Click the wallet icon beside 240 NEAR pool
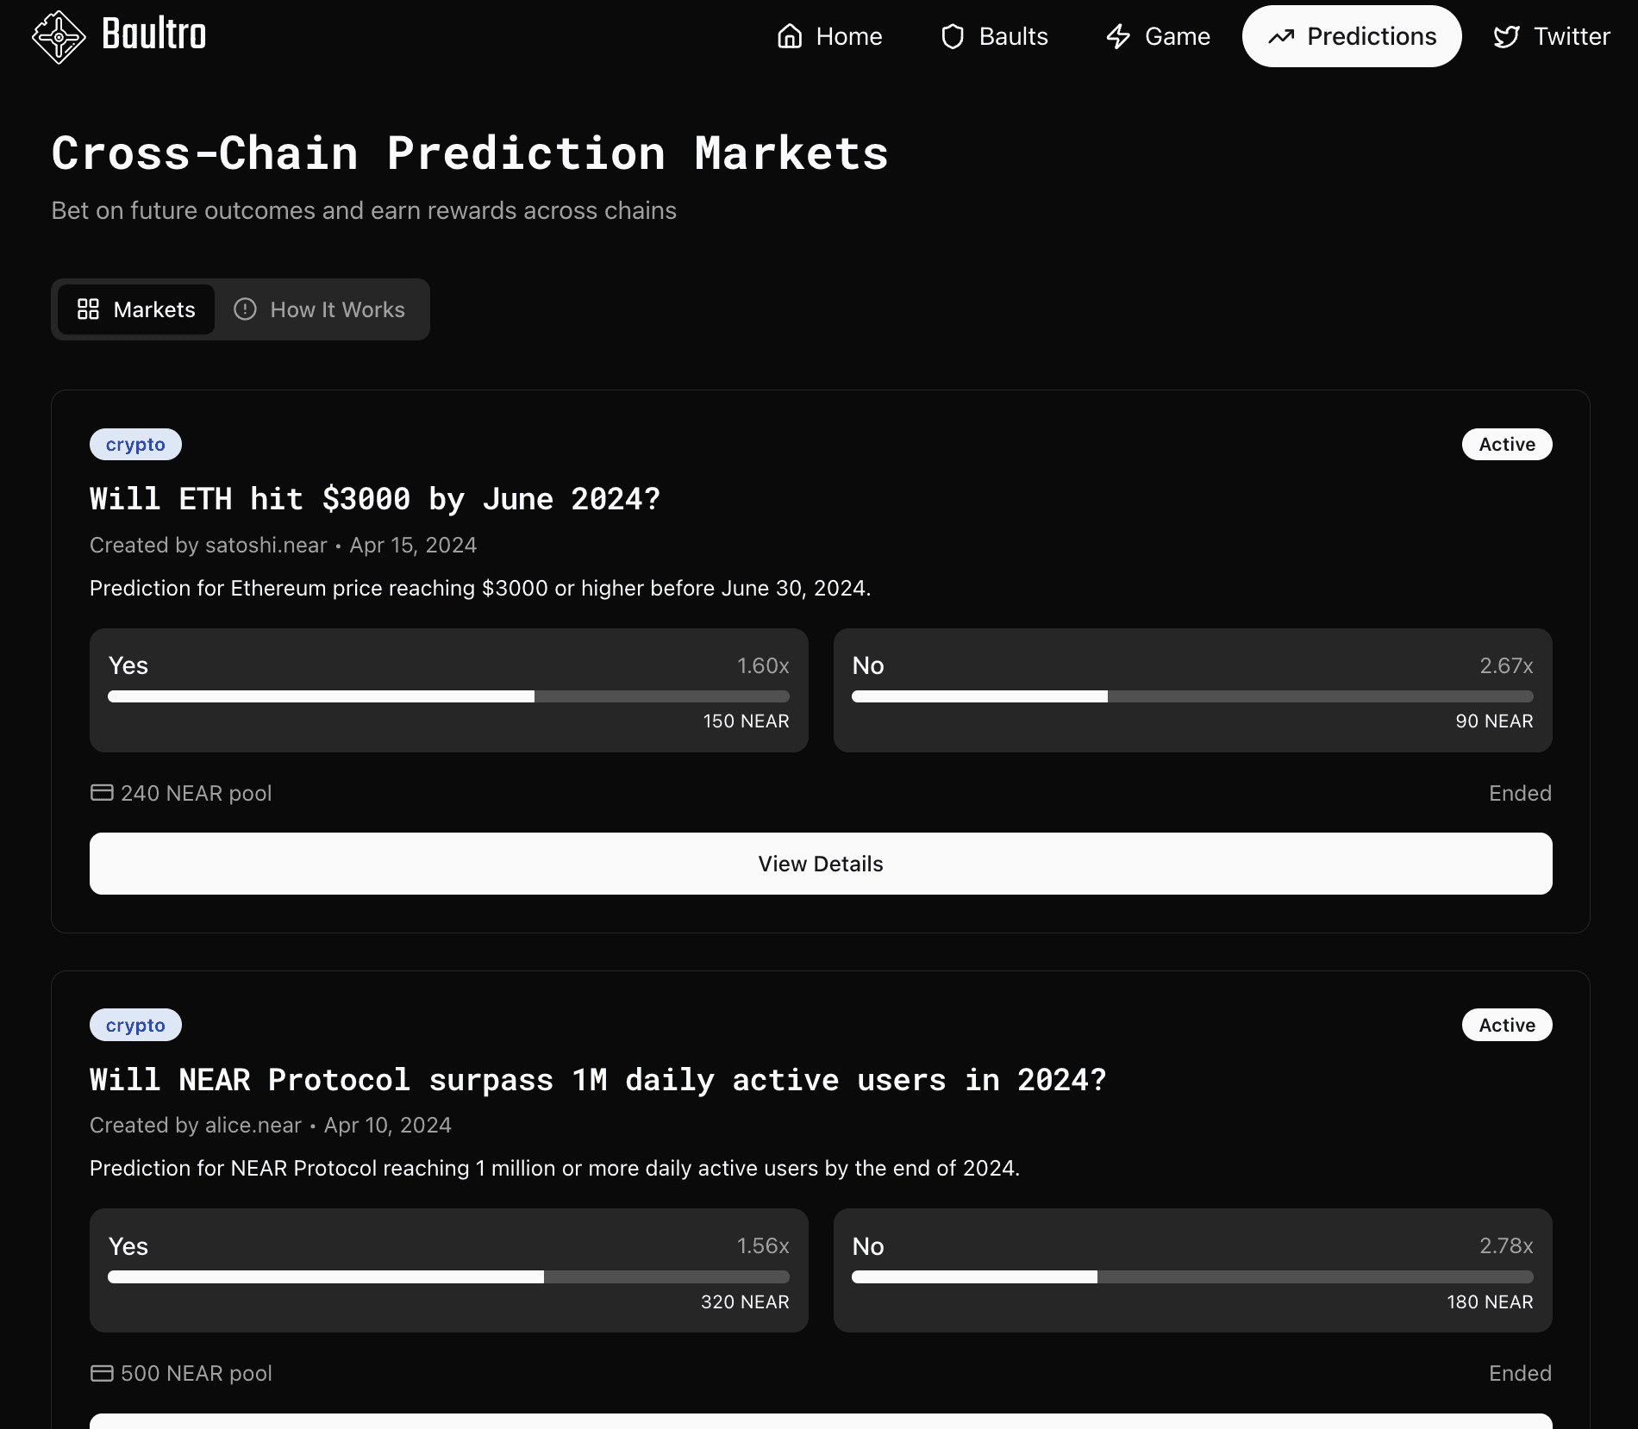 coord(101,791)
